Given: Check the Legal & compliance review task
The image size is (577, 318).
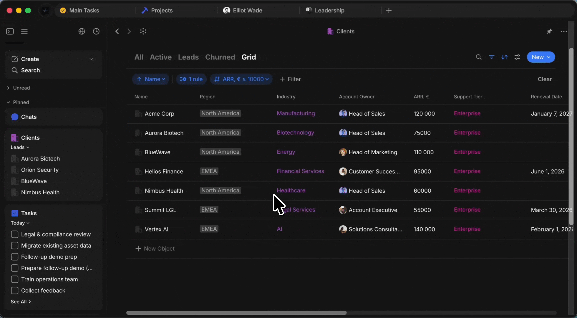Looking at the screenshot, I should click(x=14, y=234).
